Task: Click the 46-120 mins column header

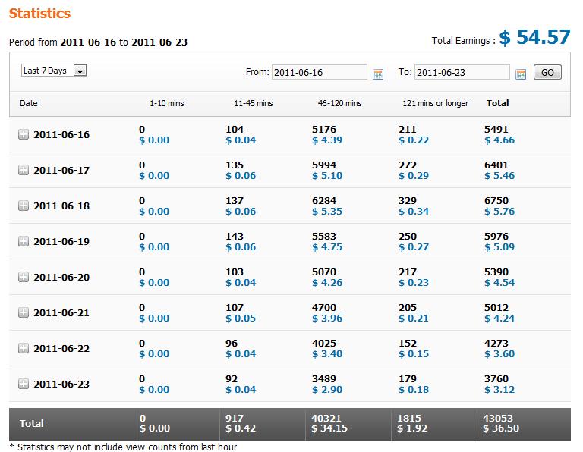Action: pyautogui.click(x=339, y=103)
